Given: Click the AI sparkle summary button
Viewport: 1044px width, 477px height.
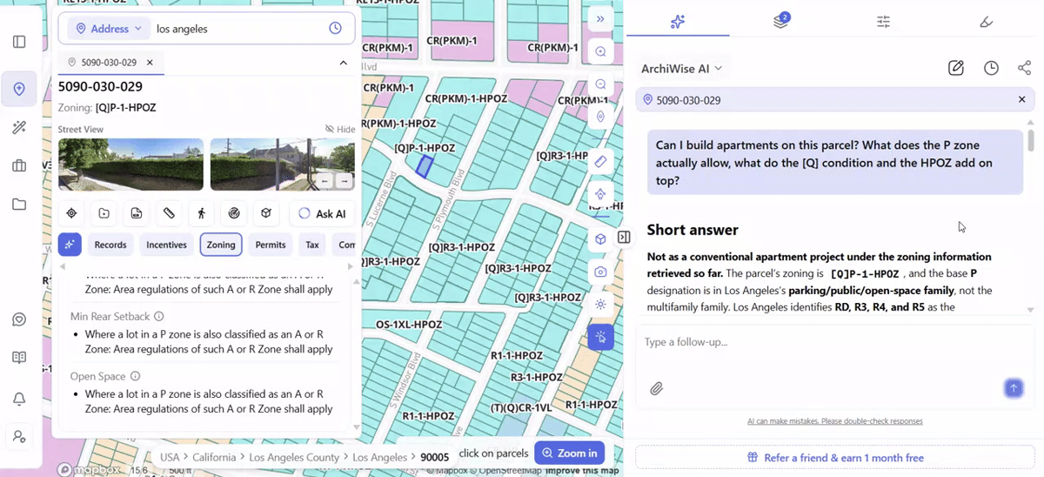Looking at the screenshot, I should coord(70,245).
